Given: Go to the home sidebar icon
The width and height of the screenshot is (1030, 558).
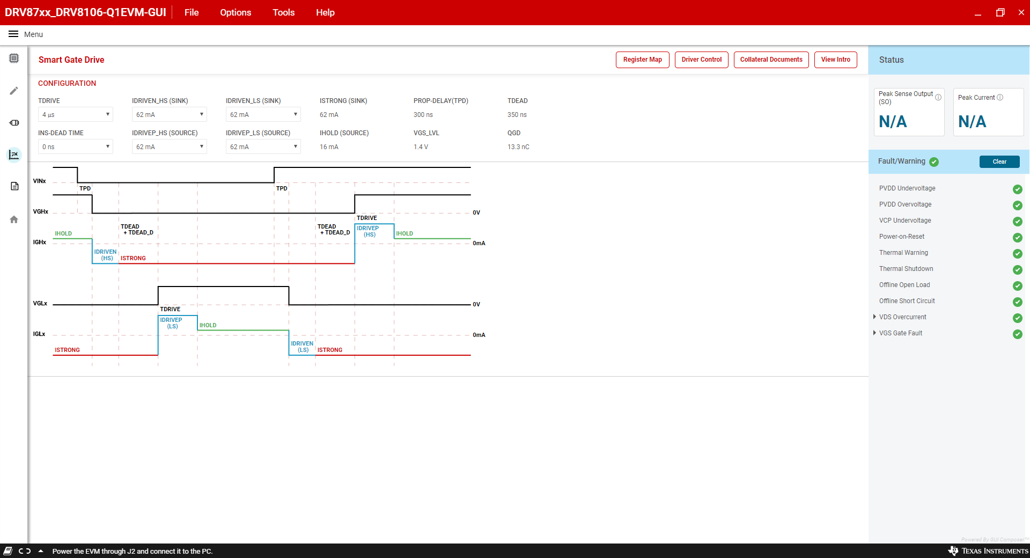Looking at the screenshot, I should (14, 219).
